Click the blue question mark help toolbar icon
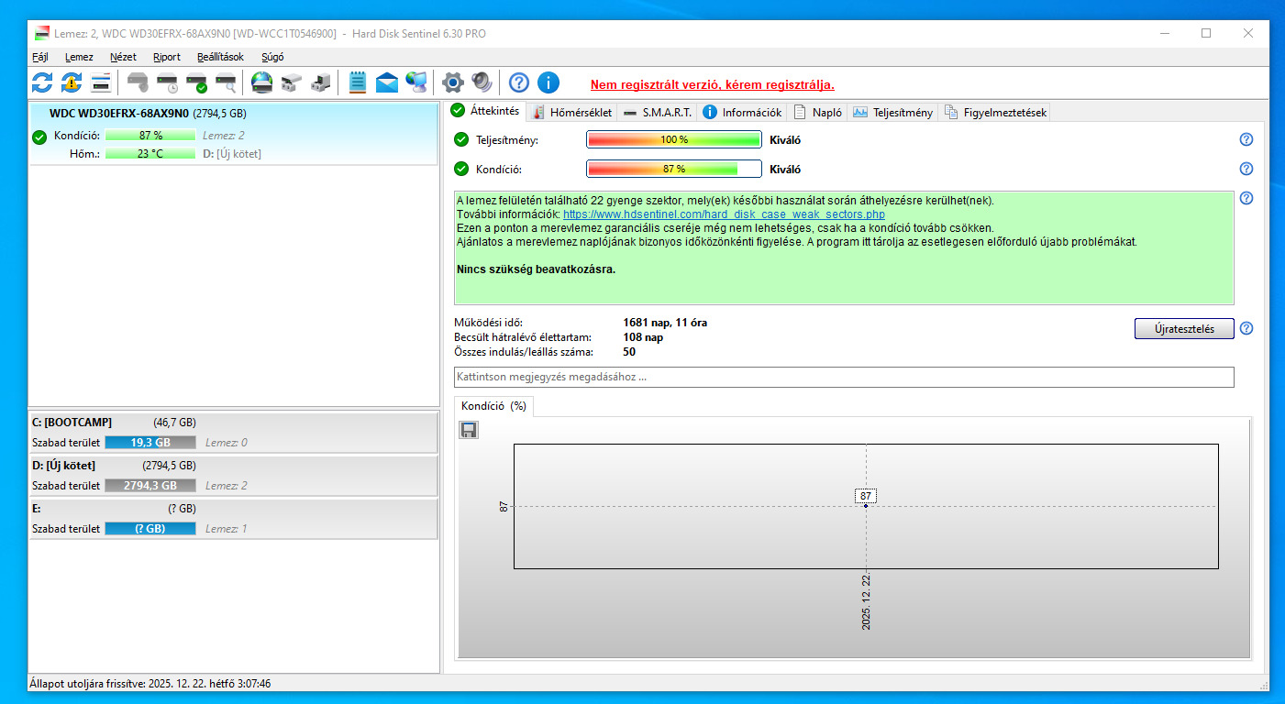The width and height of the screenshot is (1285, 704). click(x=519, y=83)
